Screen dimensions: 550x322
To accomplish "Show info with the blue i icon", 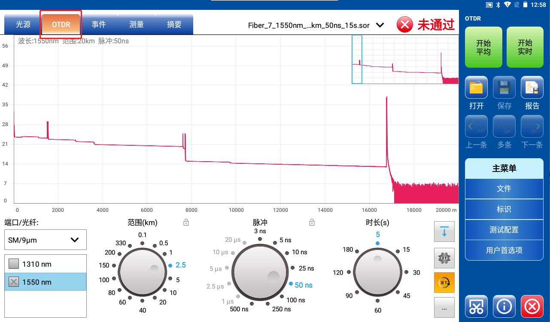I will [504, 306].
